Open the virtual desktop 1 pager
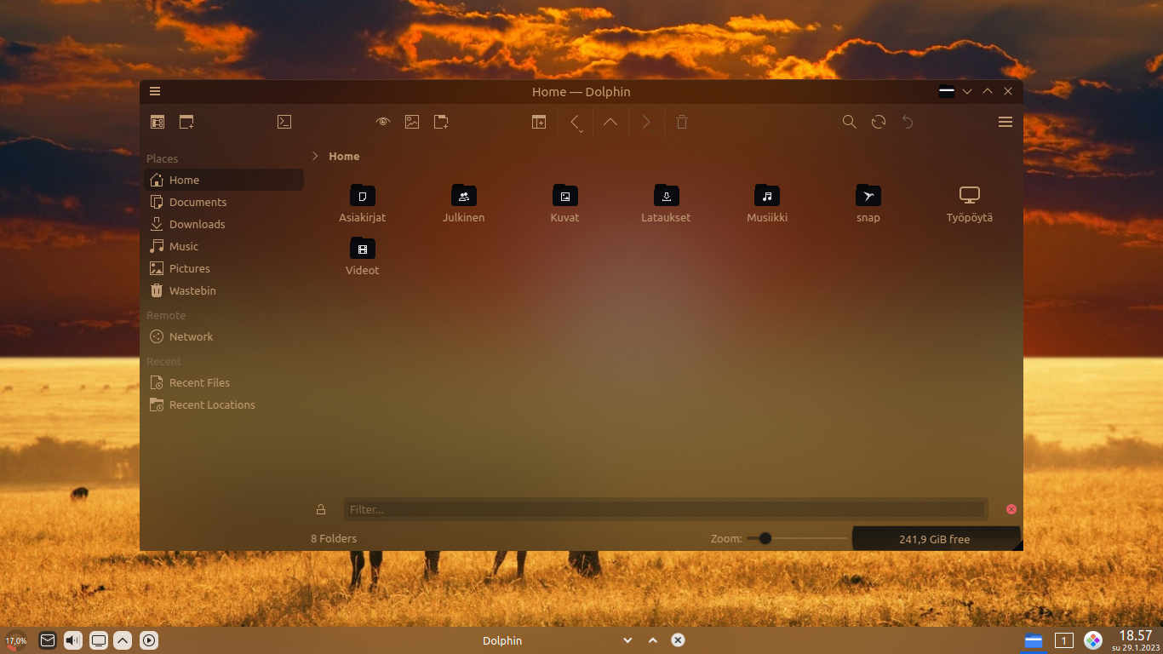Screen dimensions: 1163x654 click(x=1063, y=640)
